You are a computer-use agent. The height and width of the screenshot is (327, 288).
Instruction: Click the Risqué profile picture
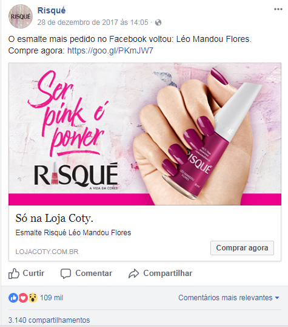(21, 16)
